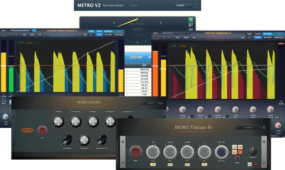Select the 112.50 value in DOT column

tap(144, 82)
